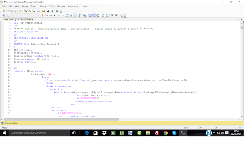Image resolution: width=244 pixels, height=151 pixels.
Task: Open the Help menu
Action: tap(84, 6)
